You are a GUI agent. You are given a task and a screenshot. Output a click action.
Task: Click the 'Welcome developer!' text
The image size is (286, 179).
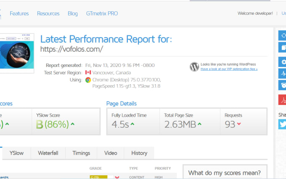click(255, 13)
